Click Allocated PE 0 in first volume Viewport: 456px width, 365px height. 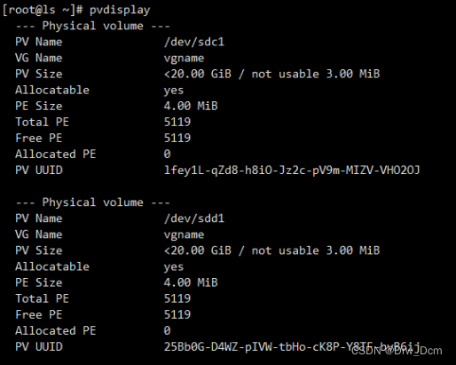[168, 154]
